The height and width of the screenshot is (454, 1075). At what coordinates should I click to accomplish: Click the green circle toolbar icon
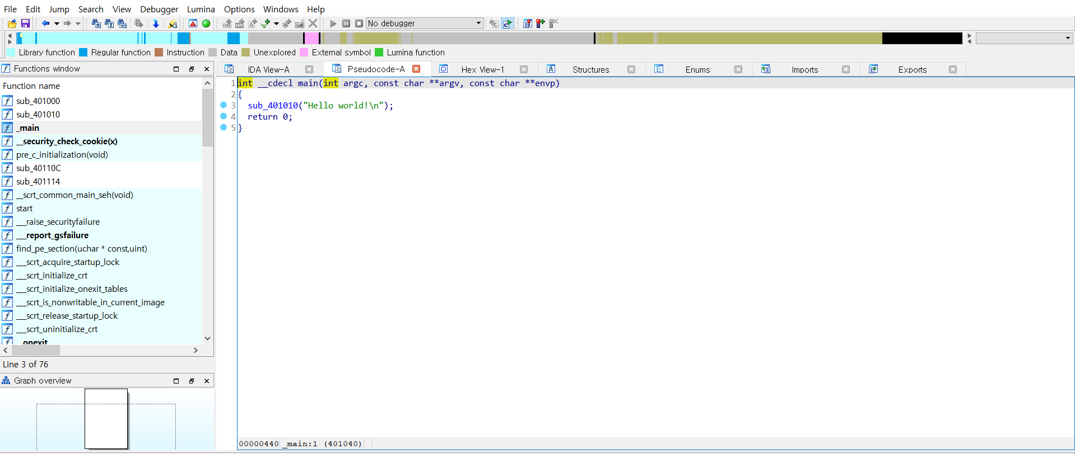[206, 23]
